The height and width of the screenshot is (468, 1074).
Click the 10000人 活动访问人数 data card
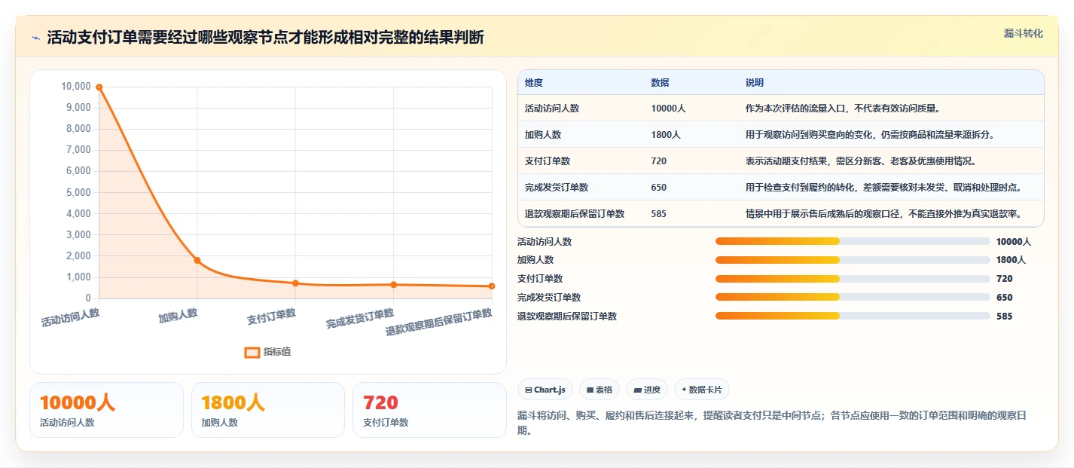tap(106, 410)
